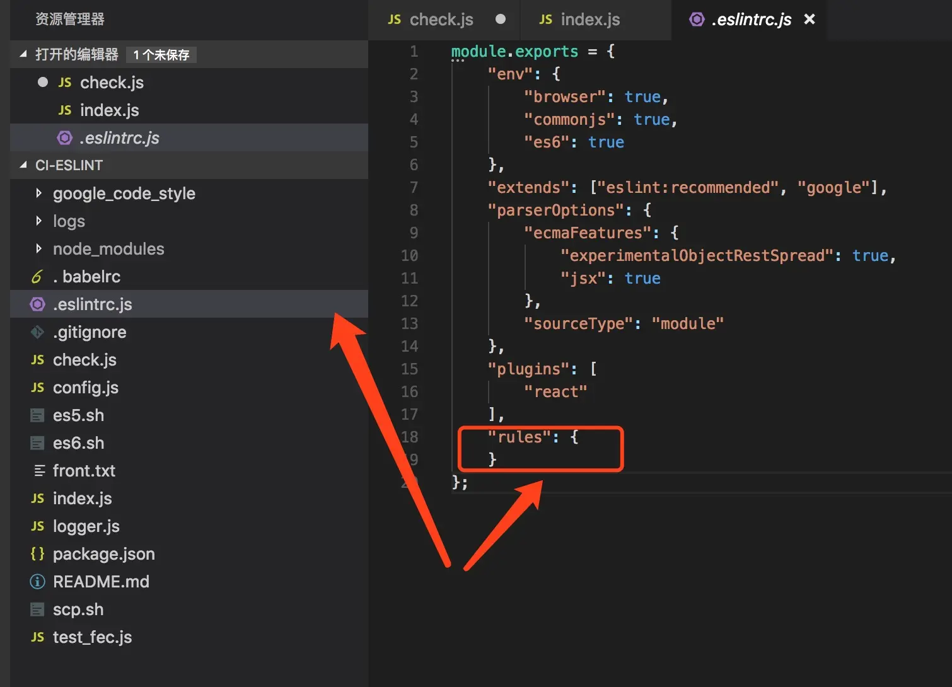This screenshot has height=687, width=952.
Task: Collapse the 打开的编辑器 section
Action: [x=23, y=55]
